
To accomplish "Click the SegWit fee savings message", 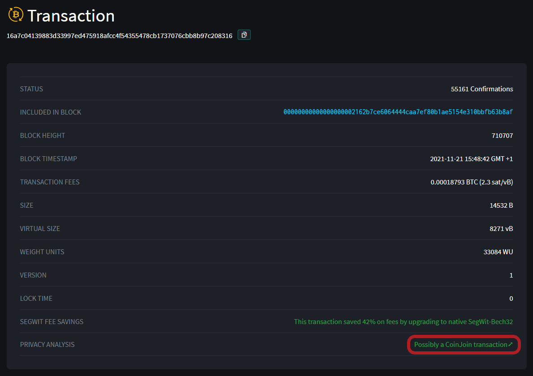I will pyautogui.click(x=403, y=321).
